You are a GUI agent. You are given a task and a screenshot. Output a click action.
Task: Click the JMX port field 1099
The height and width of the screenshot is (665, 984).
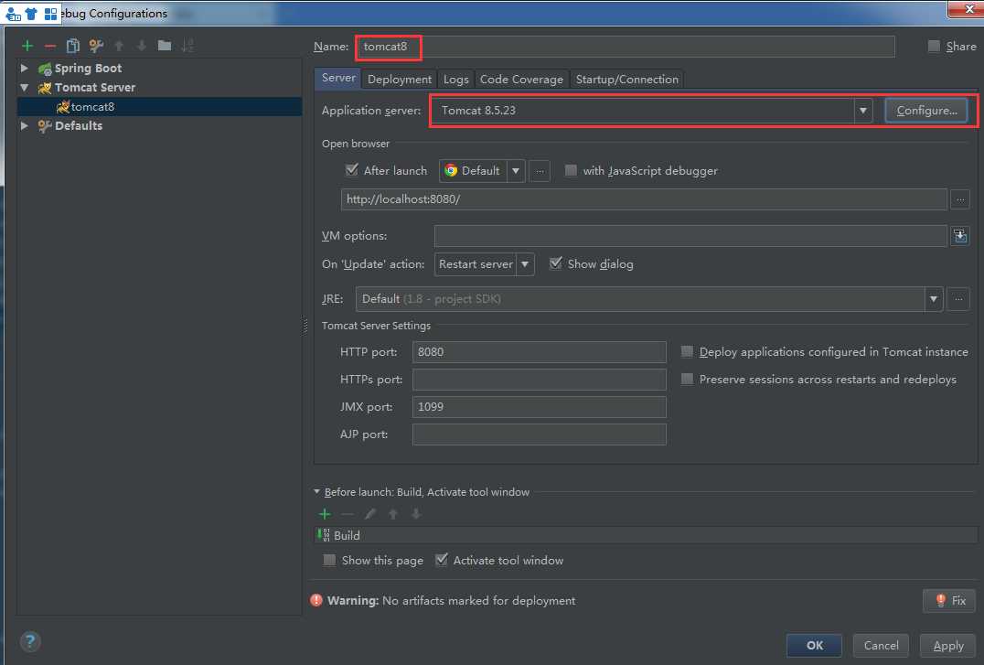pos(539,407)
